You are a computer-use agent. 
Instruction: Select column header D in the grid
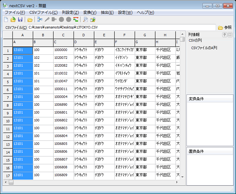84,35
